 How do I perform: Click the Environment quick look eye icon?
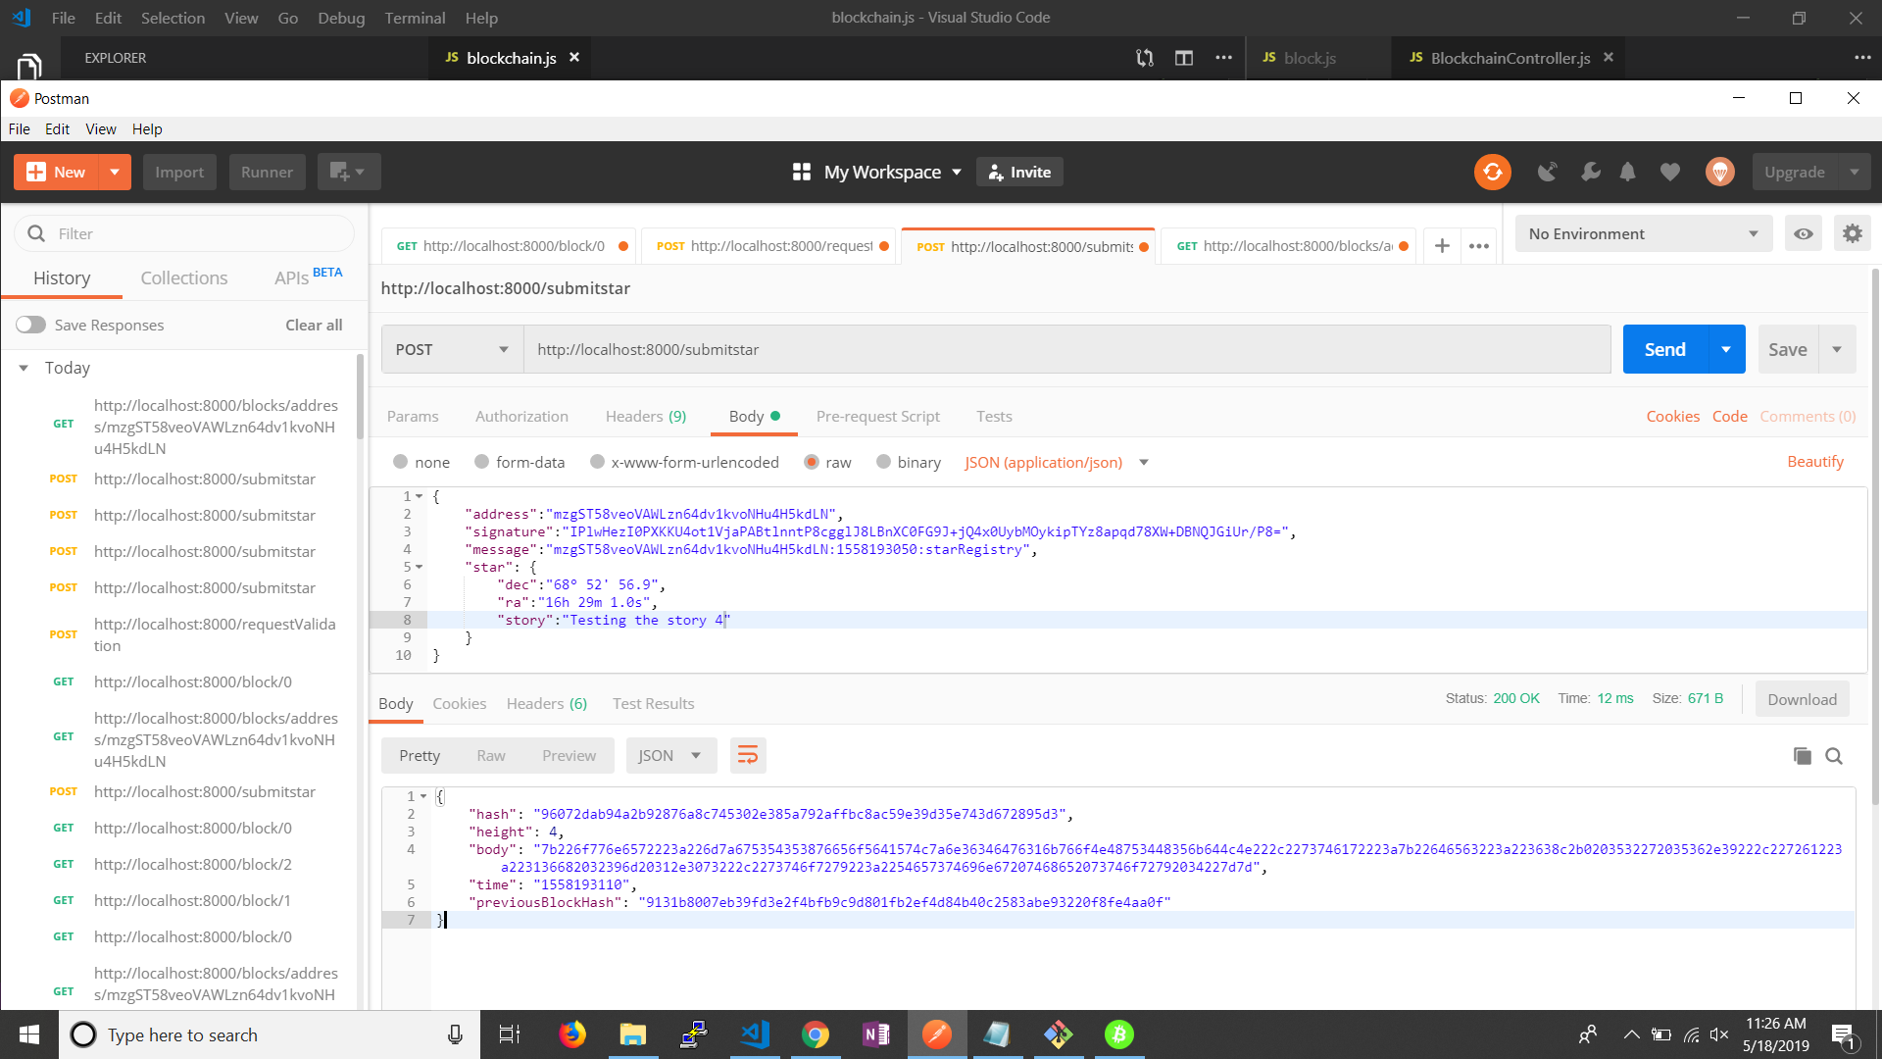click(x=1803, y=233)
